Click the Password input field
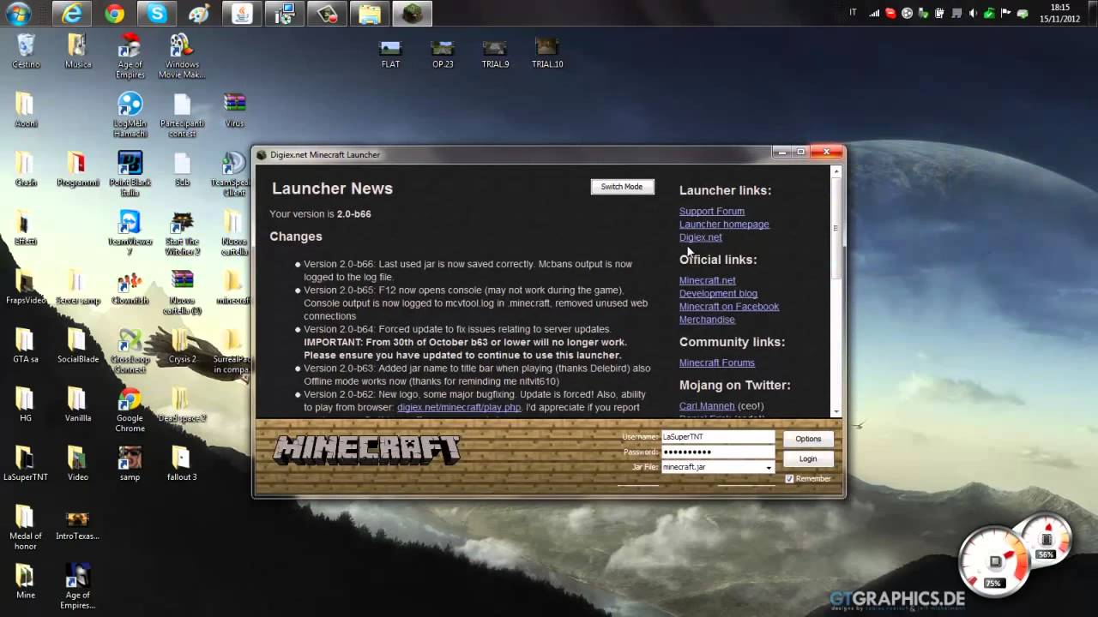1098x617 pixels. click(x=717, y=452)
